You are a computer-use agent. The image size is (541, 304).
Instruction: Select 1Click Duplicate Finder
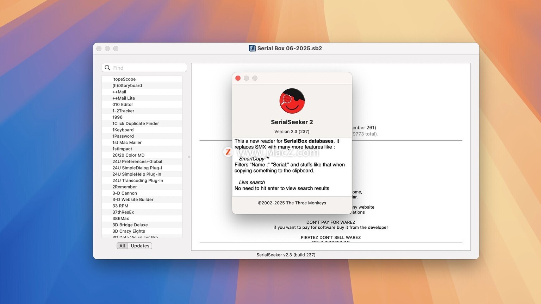tap(142, 123)
